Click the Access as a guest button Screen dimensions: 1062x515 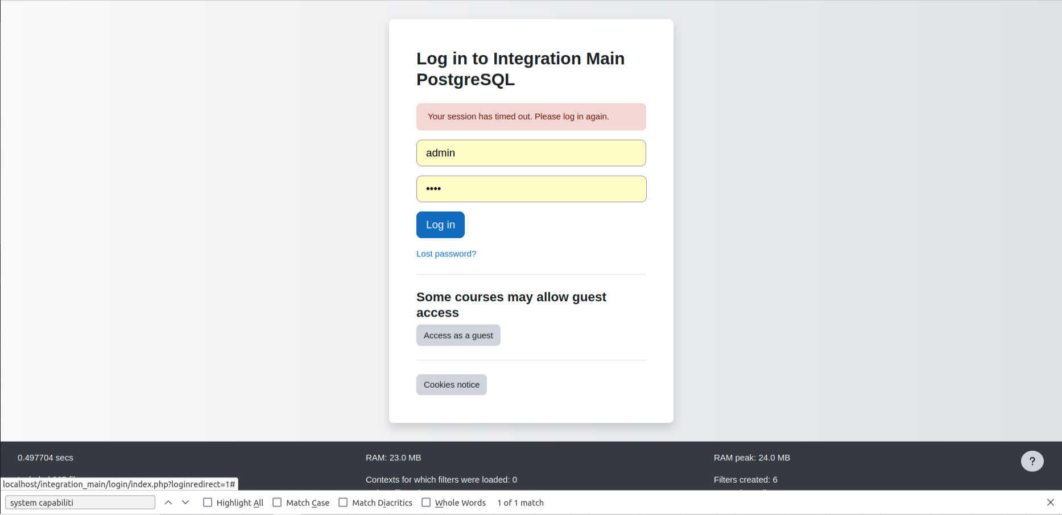click(458, 335)
